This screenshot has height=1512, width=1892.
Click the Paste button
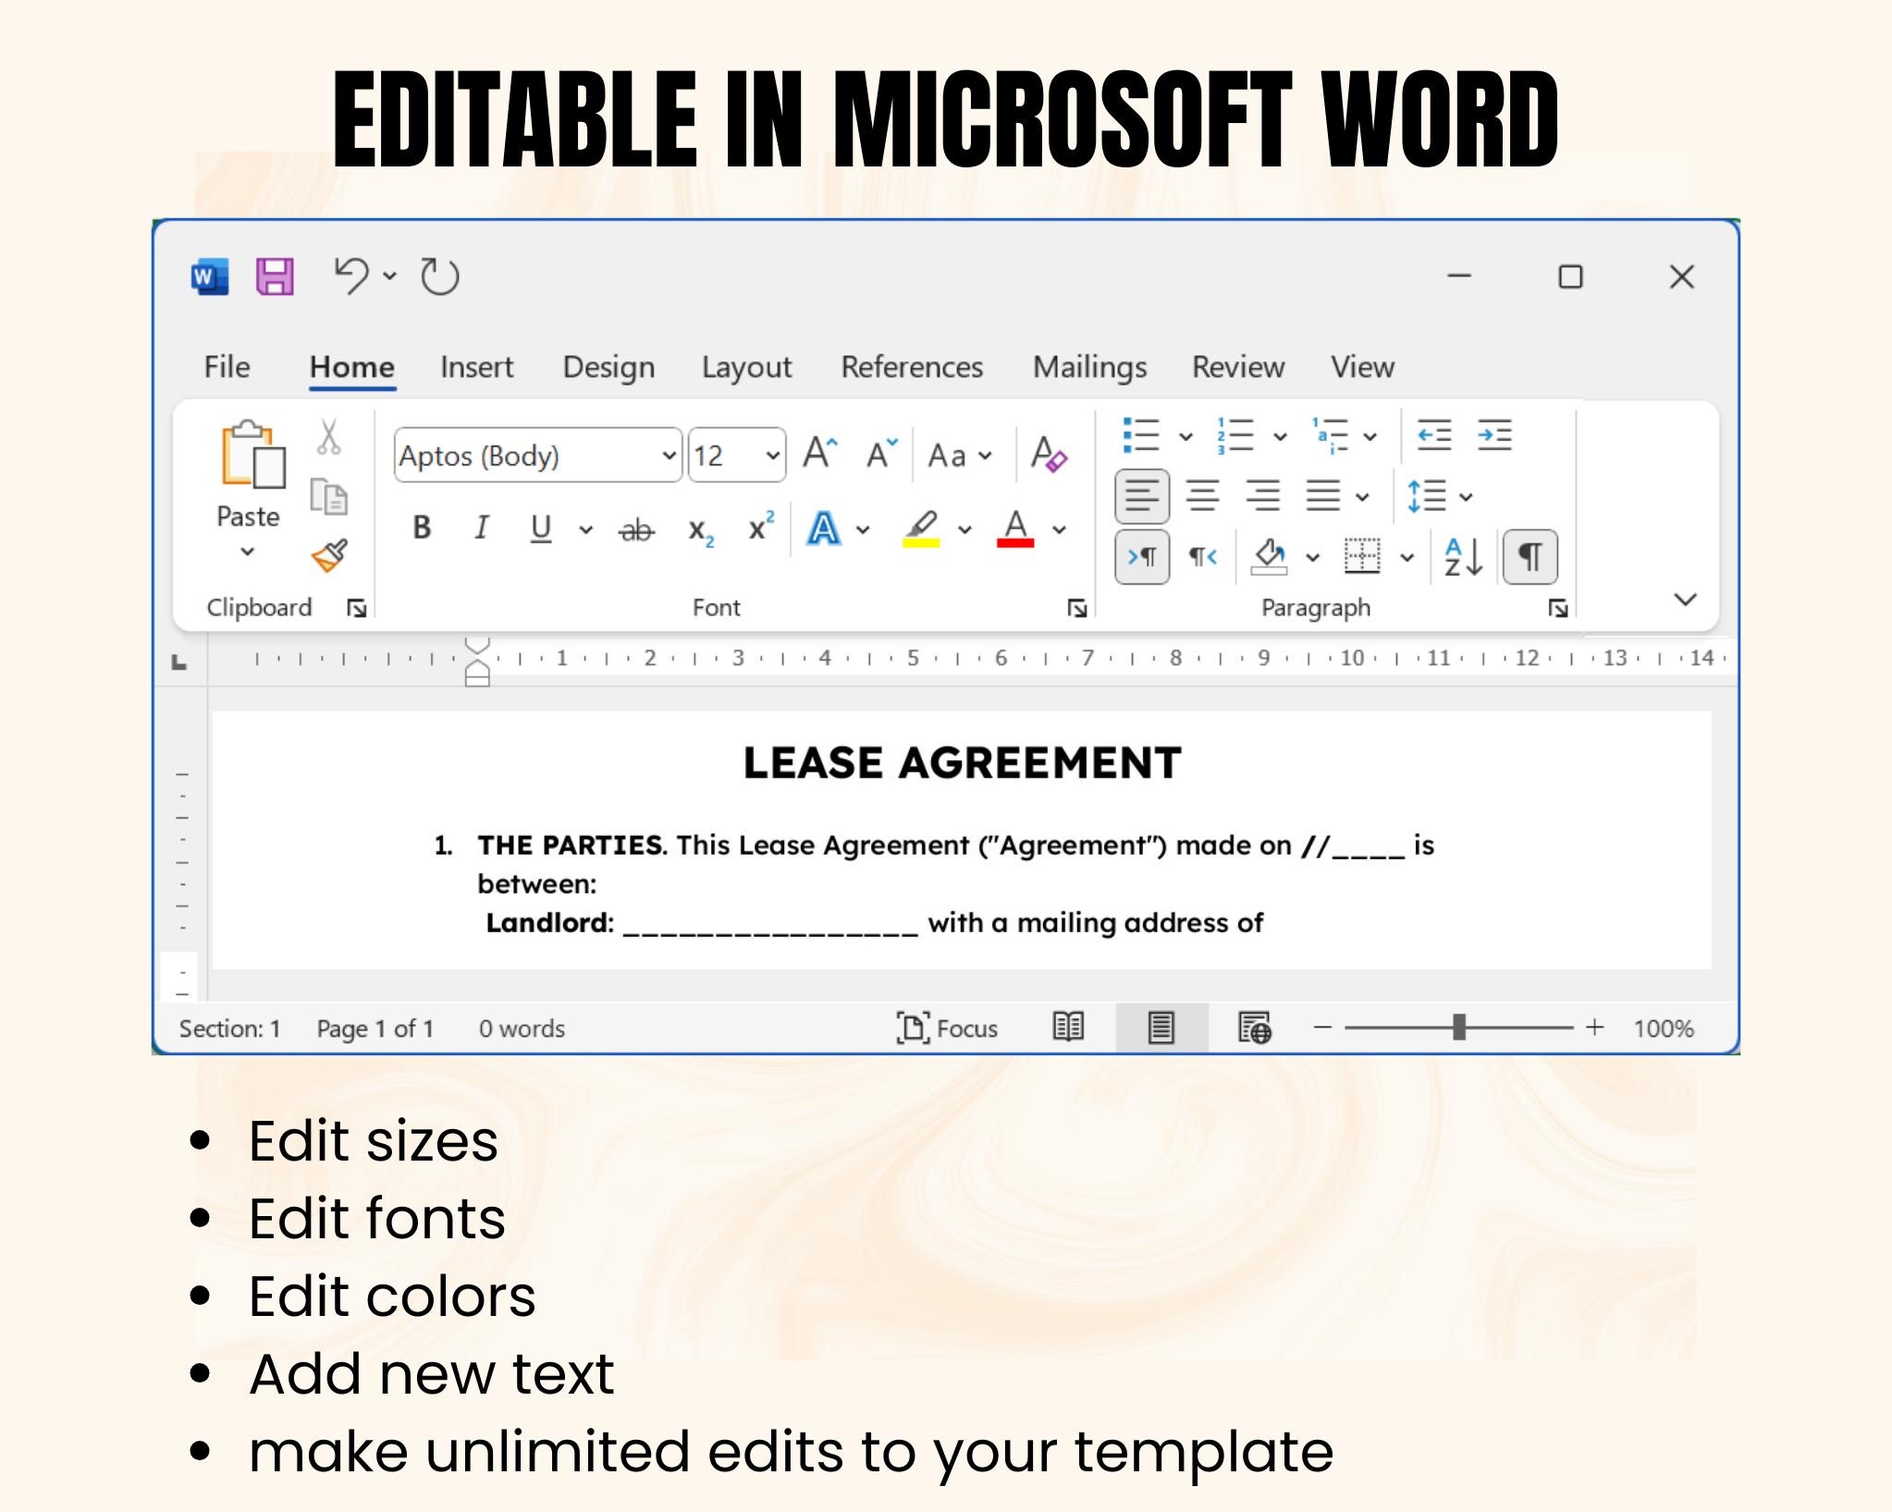tap(250, 475)
